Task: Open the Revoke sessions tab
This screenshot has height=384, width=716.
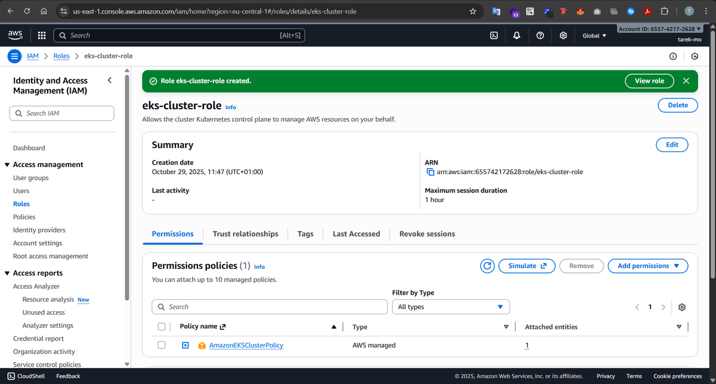Action: pyautogui.click(x=427, y=234)
